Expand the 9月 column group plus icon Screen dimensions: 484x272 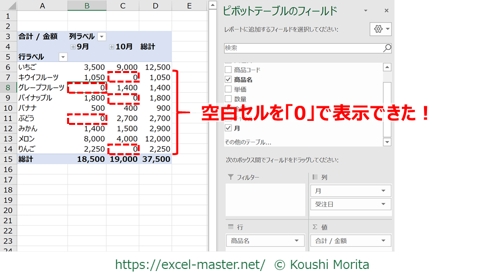pos(73,47)
